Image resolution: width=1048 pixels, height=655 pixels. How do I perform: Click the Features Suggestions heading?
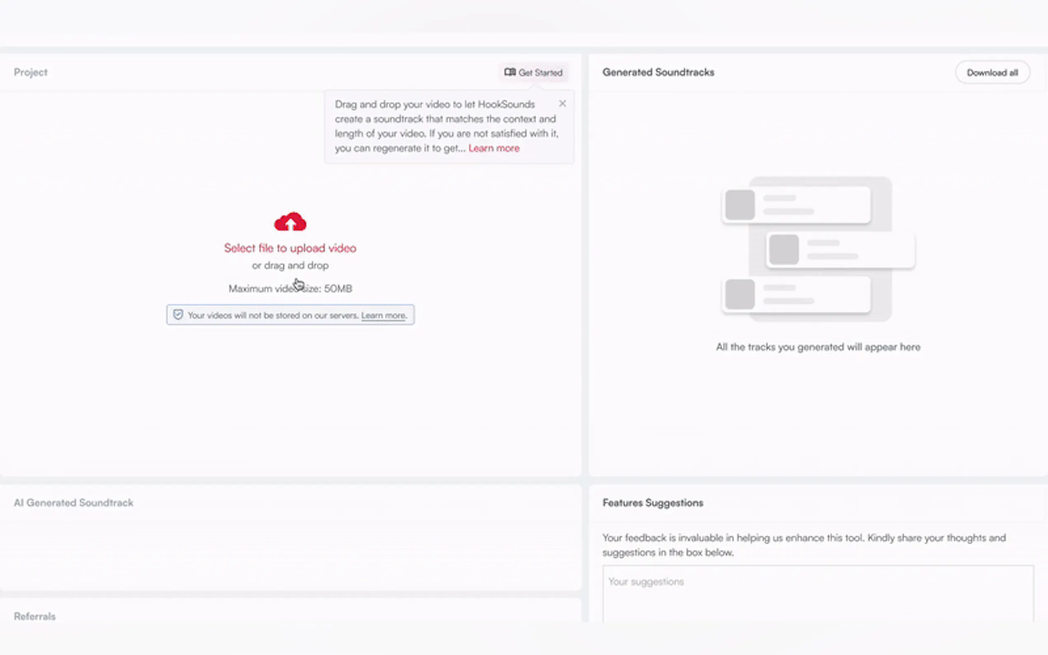pos(652,502)
